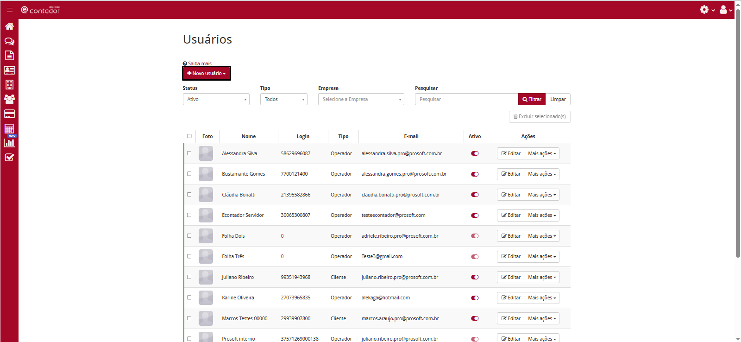Open the chat bubbles sidebar icon
Viewport: 741px width, 342px height.
(x=9, y=41)
